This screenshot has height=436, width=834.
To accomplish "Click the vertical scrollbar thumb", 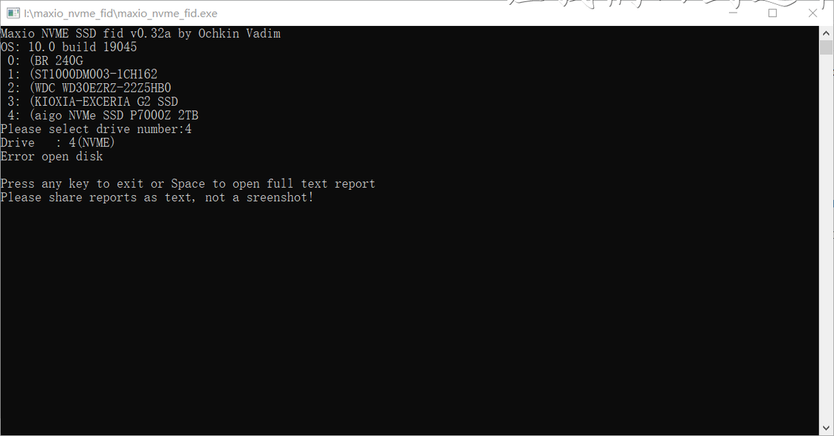I will click(826, 48).
